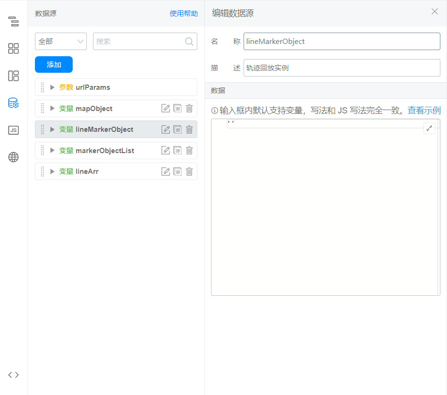Edit the mapObject variable
This screenshot has height=395, width=447.
[x=166, y=109]
